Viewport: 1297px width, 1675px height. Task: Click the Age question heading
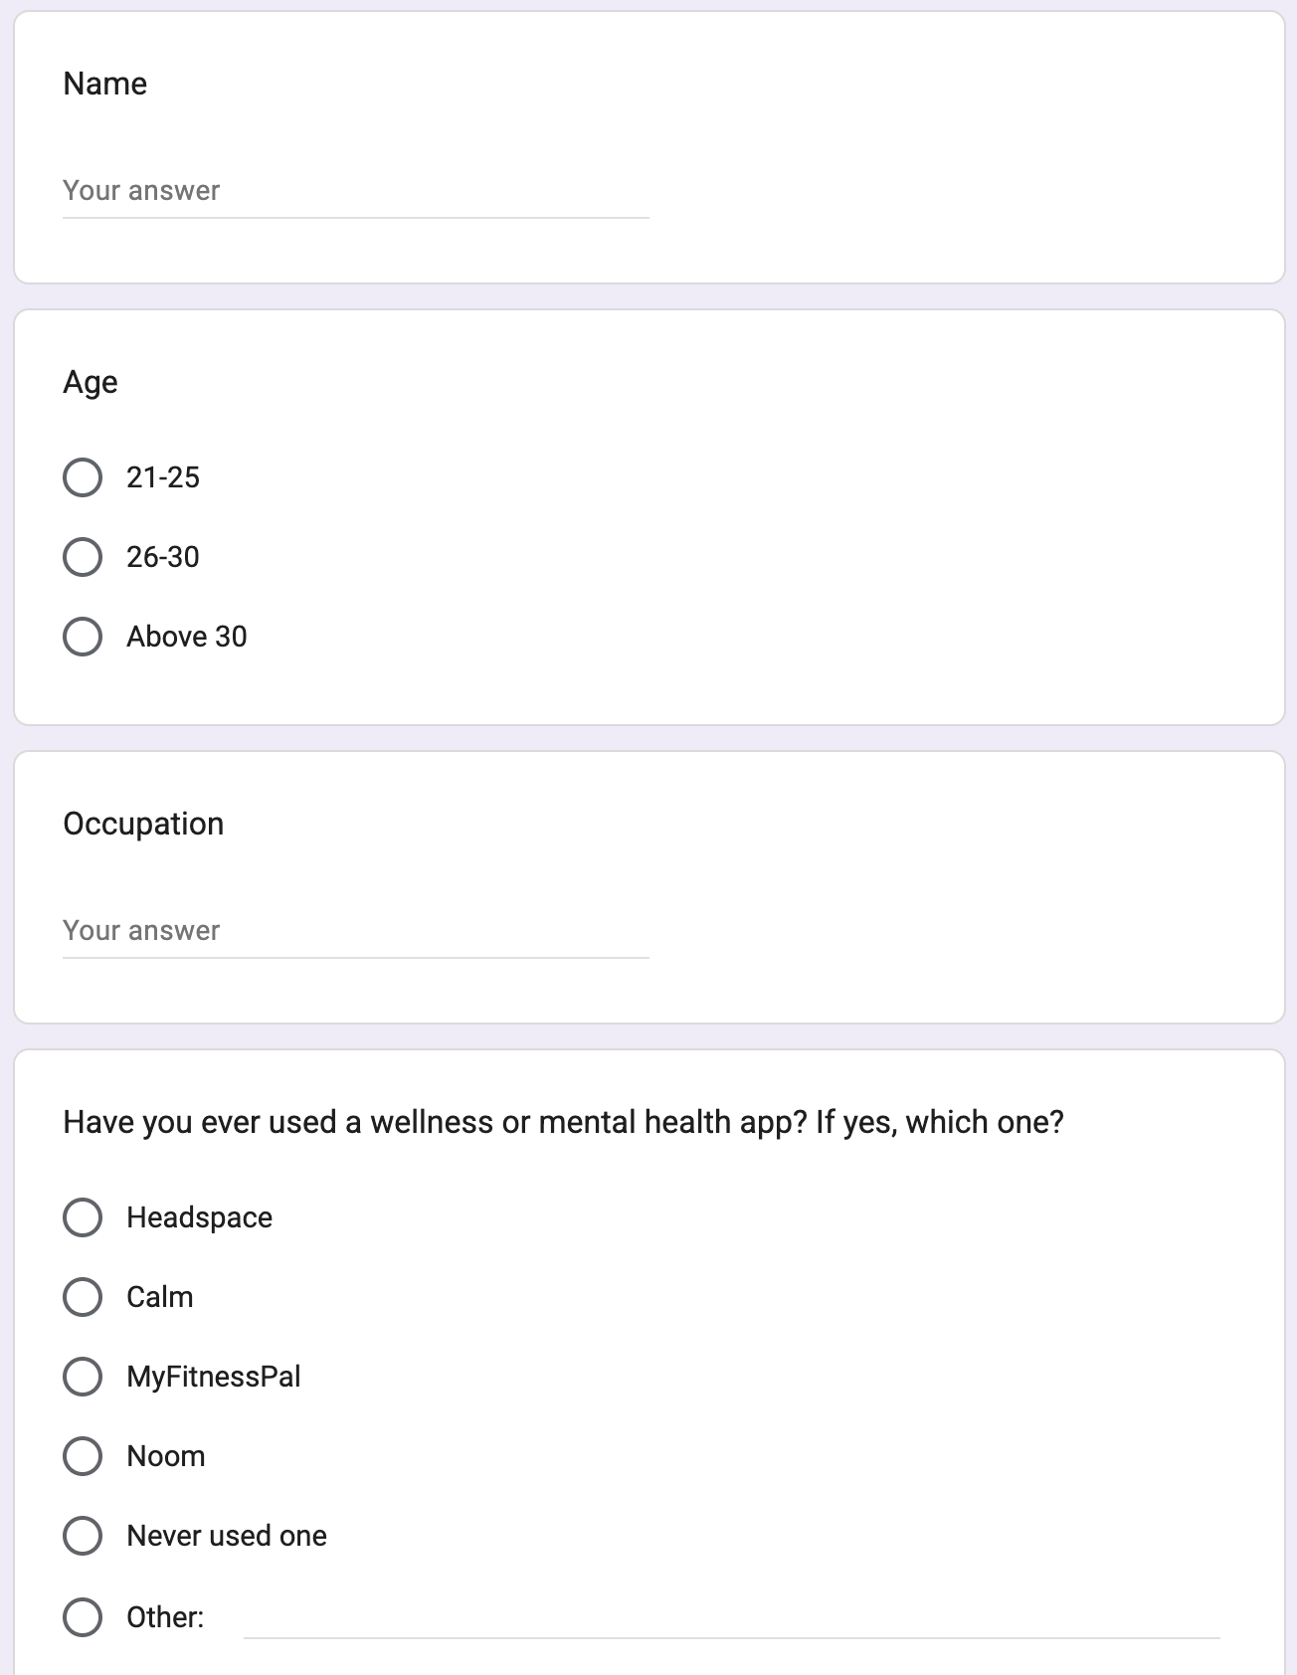pyautogui.click(x=91, y=383)
